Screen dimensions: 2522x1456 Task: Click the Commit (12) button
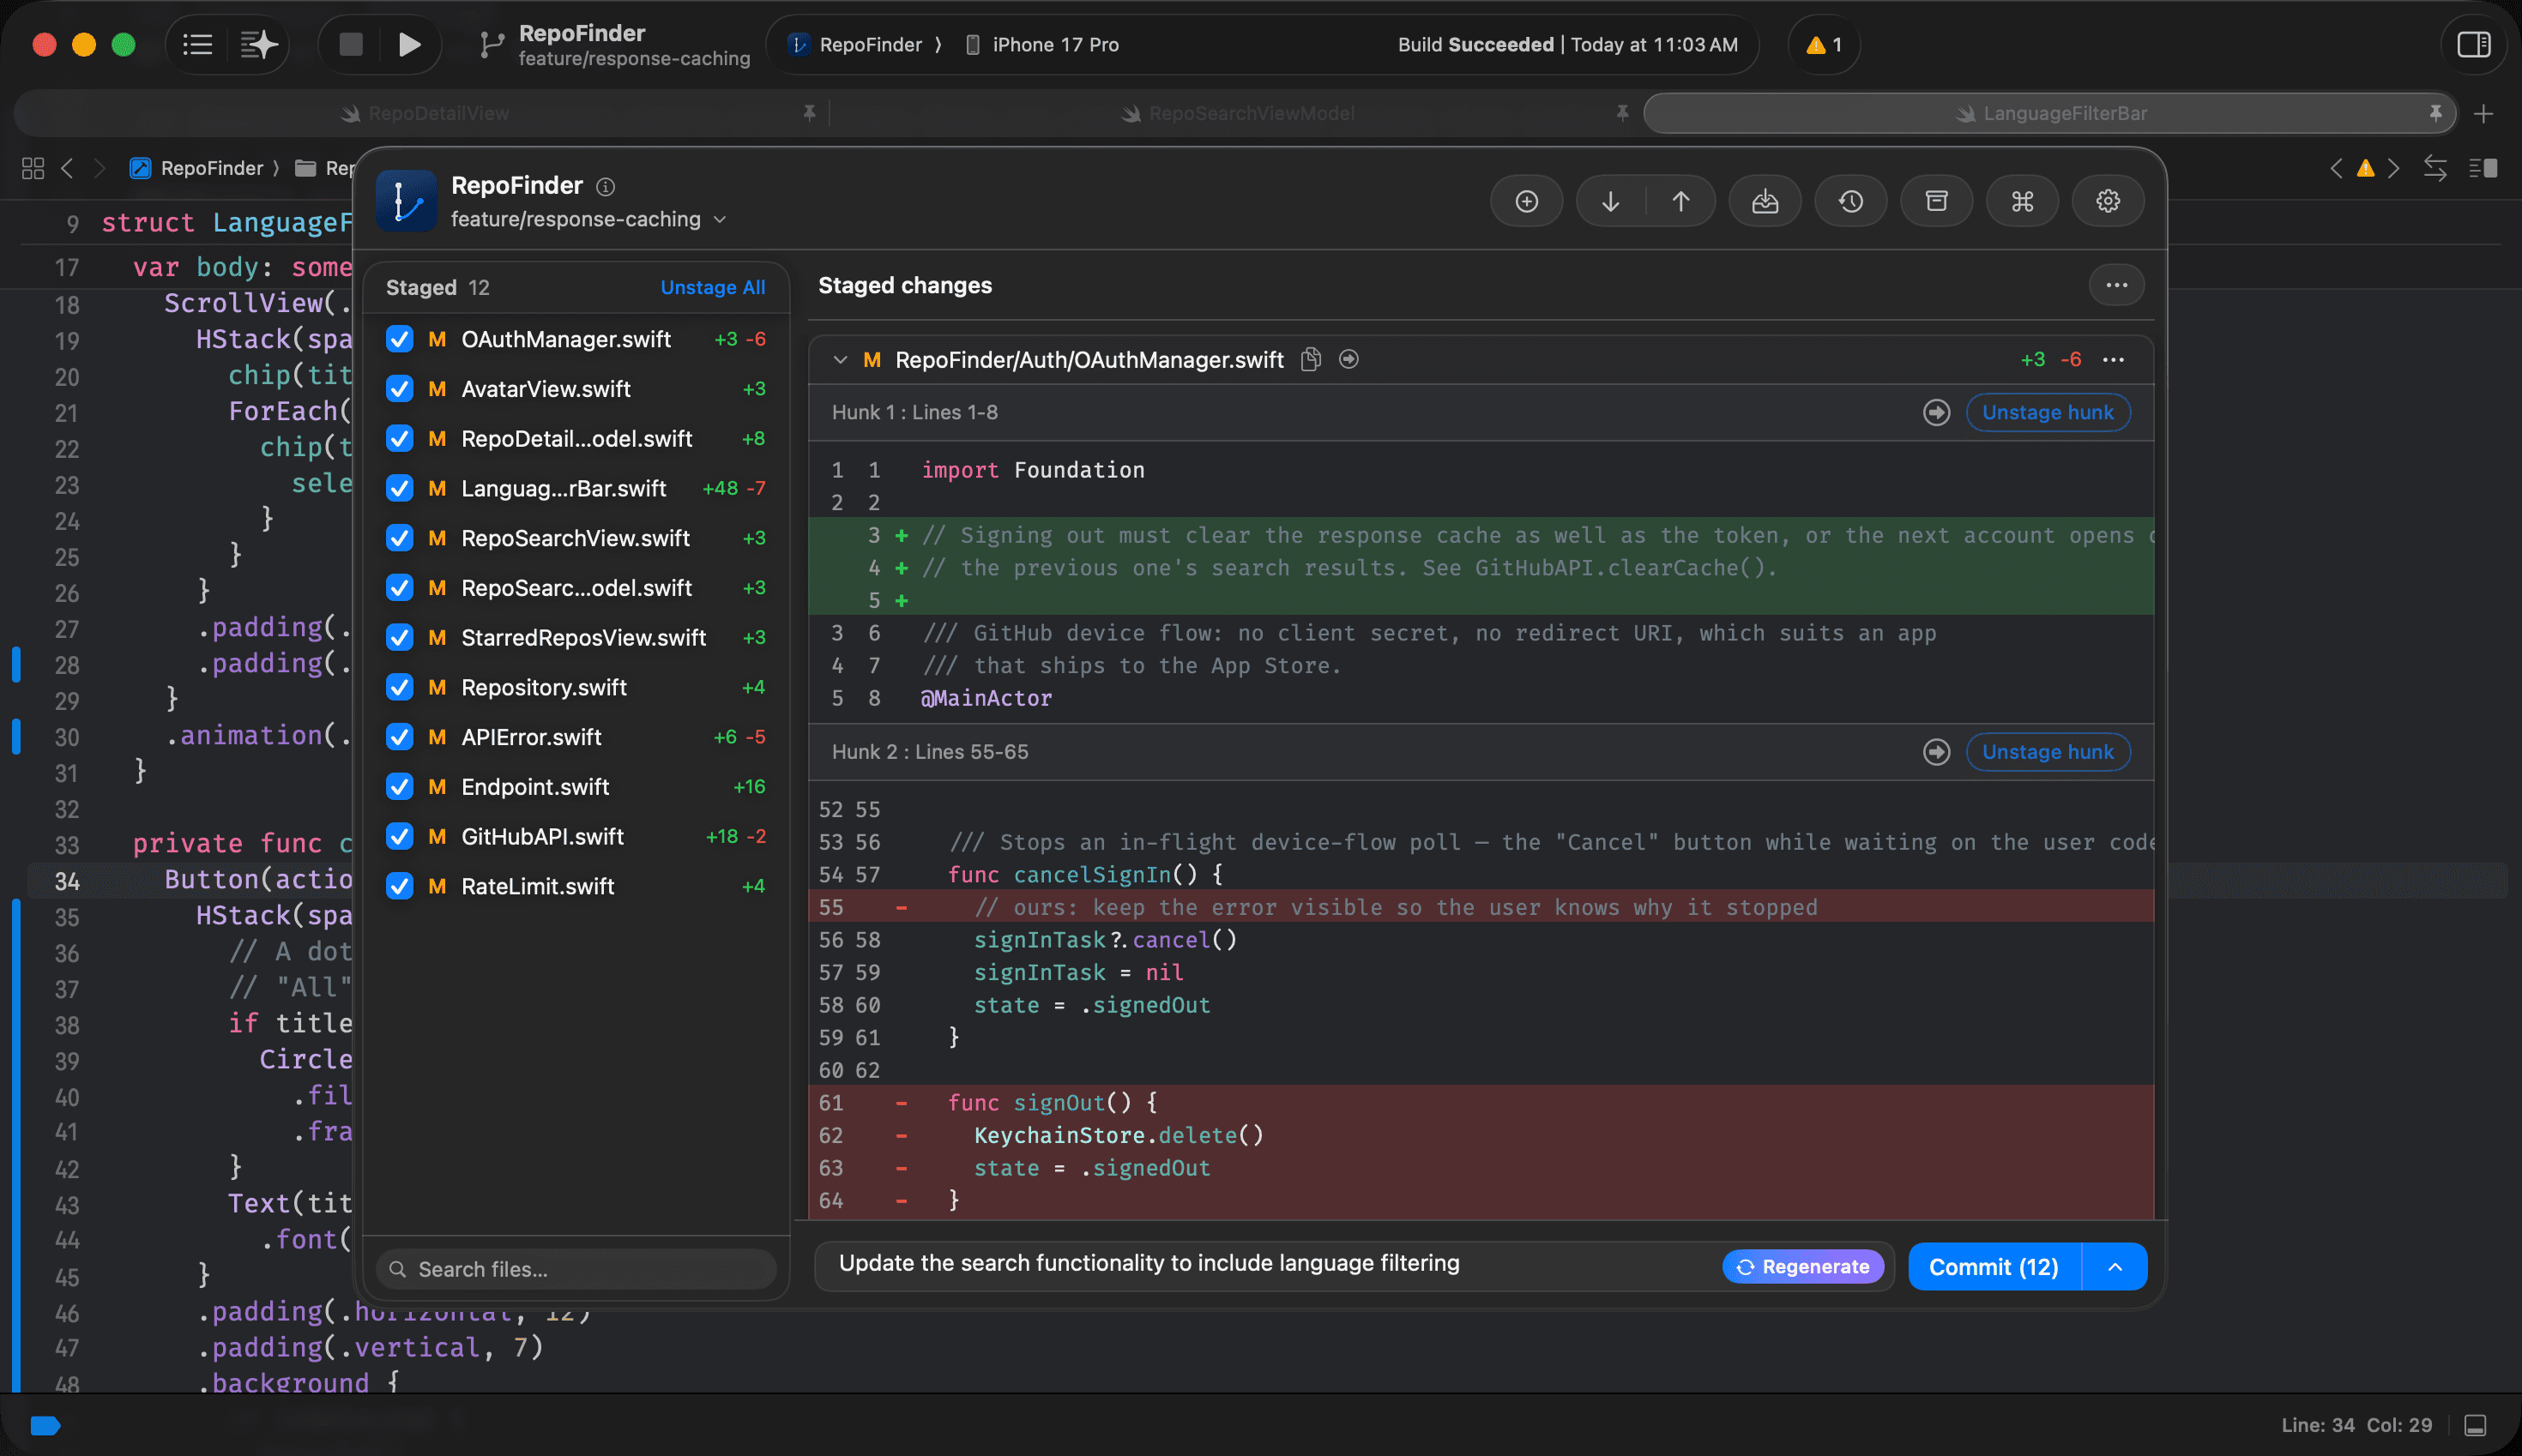pos(1994,1267)
